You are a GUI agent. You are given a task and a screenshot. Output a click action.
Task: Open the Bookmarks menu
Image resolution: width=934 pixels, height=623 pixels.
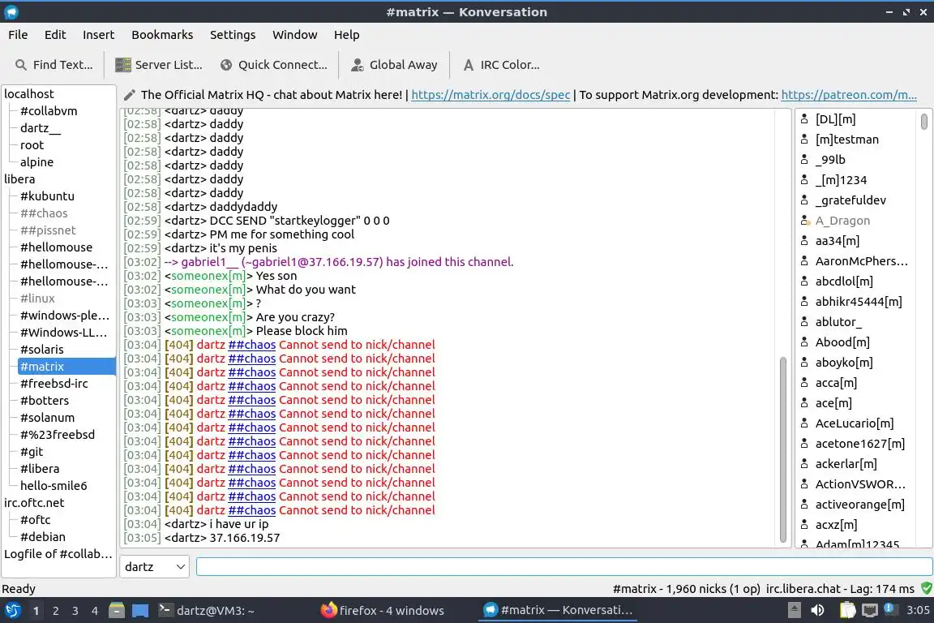click(x=162, y=35)
